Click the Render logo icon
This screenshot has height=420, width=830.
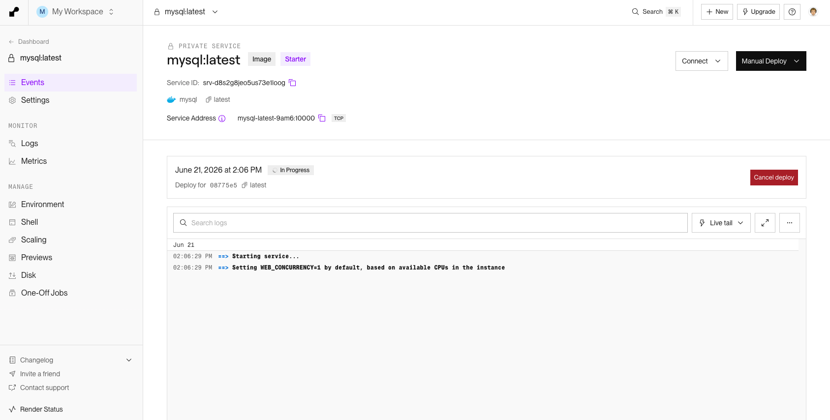tap(14, 12)
